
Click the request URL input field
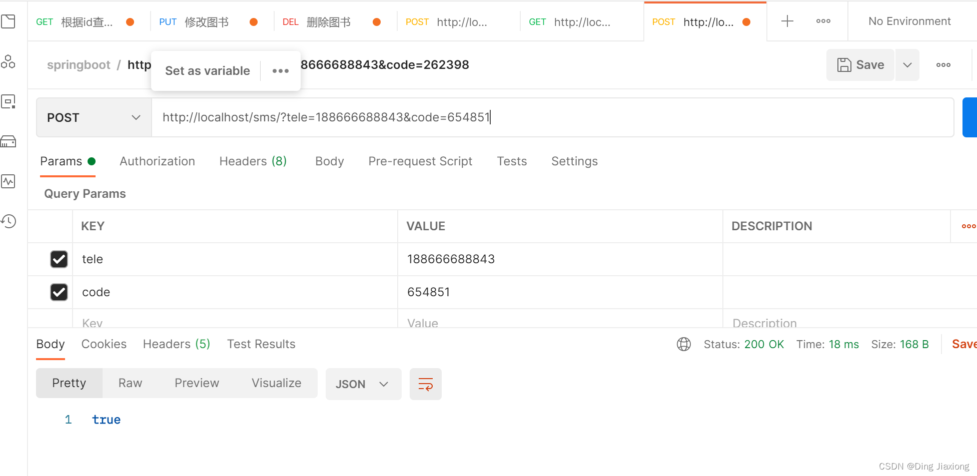click(552, 117)
